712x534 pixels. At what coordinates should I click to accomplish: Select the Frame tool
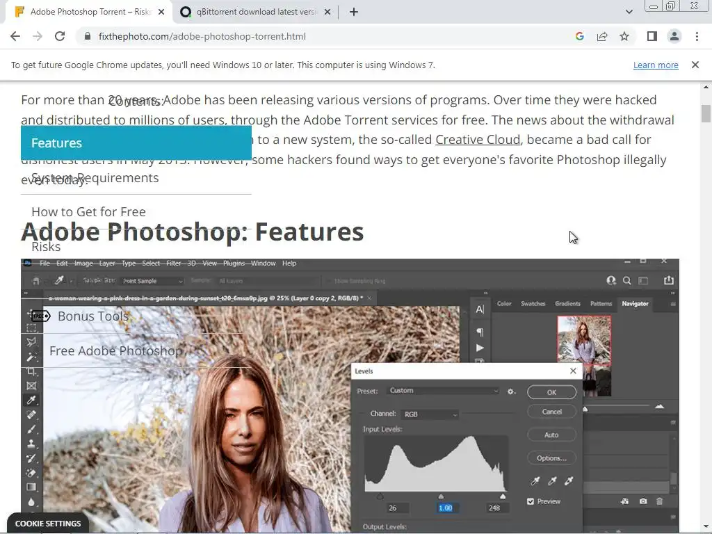[x=31, y=386]
